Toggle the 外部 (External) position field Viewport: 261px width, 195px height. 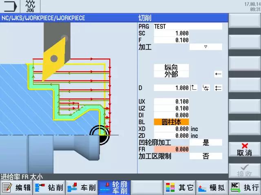[x=171, y=74]
